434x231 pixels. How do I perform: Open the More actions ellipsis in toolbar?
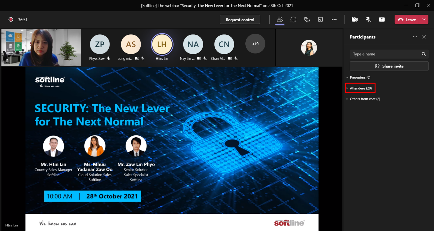[334, 20]
